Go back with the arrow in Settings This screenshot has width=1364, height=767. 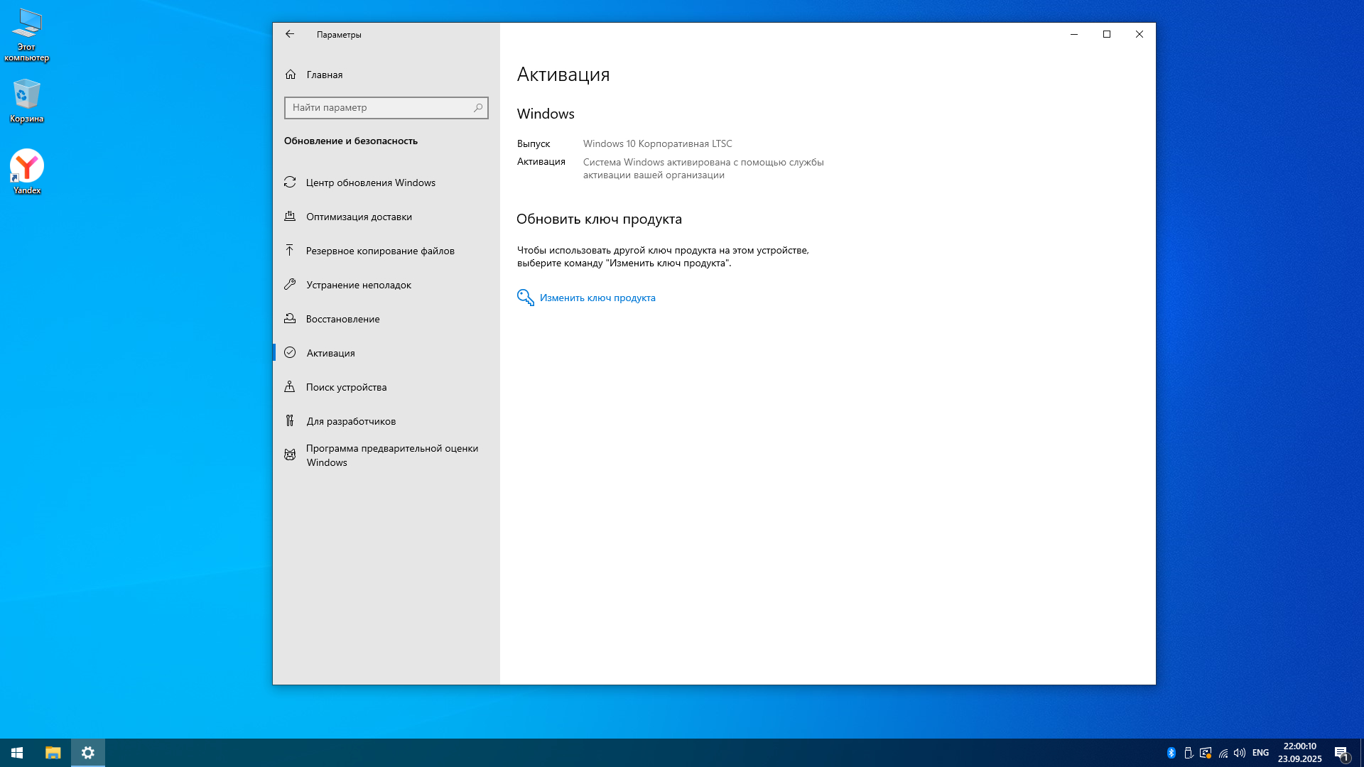click(x=290, y=34)
